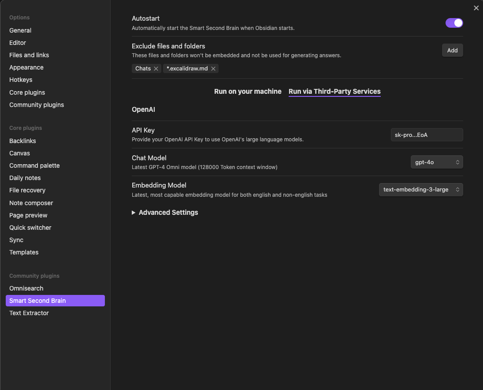Image resolution: width=483 pixels, height=390 pixels.
Task: Open Backlinks plugin settings
Action: [22, 141]
